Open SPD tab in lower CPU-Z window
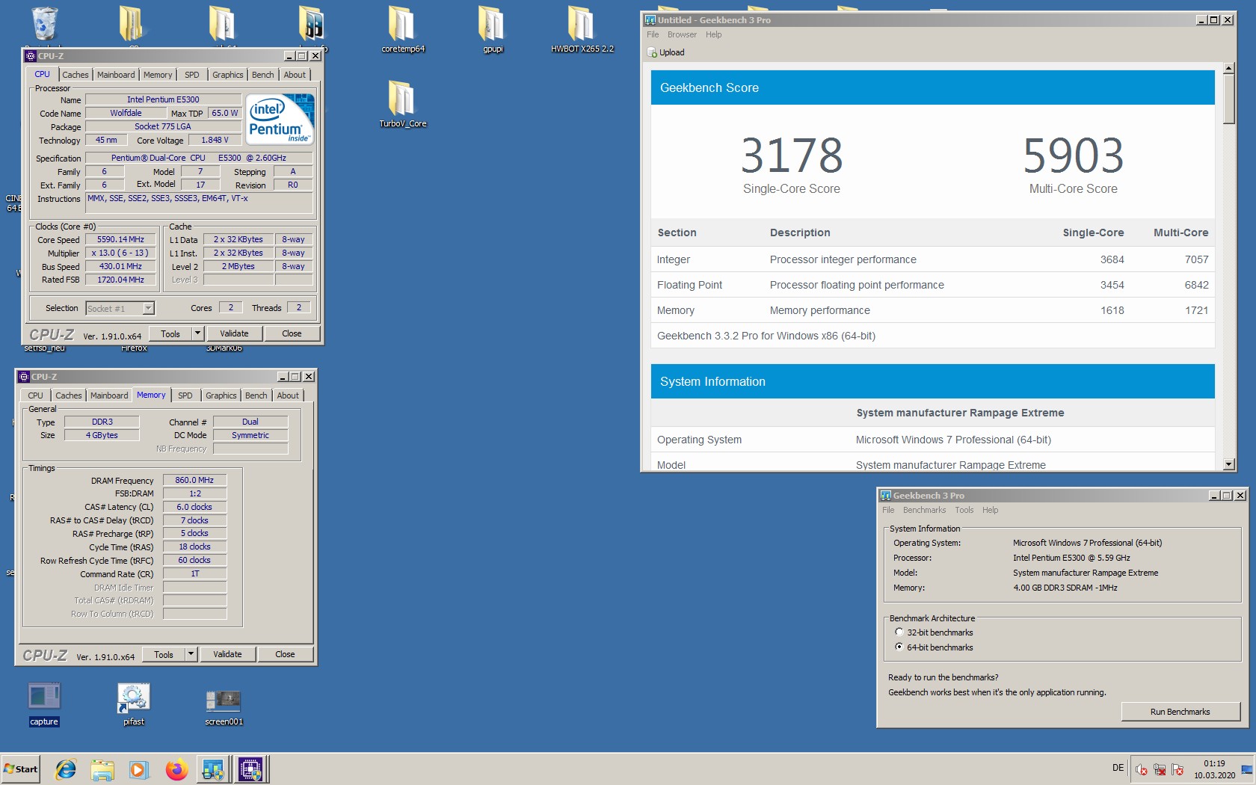Screen dimensions: 1256x785 (185, 395)
